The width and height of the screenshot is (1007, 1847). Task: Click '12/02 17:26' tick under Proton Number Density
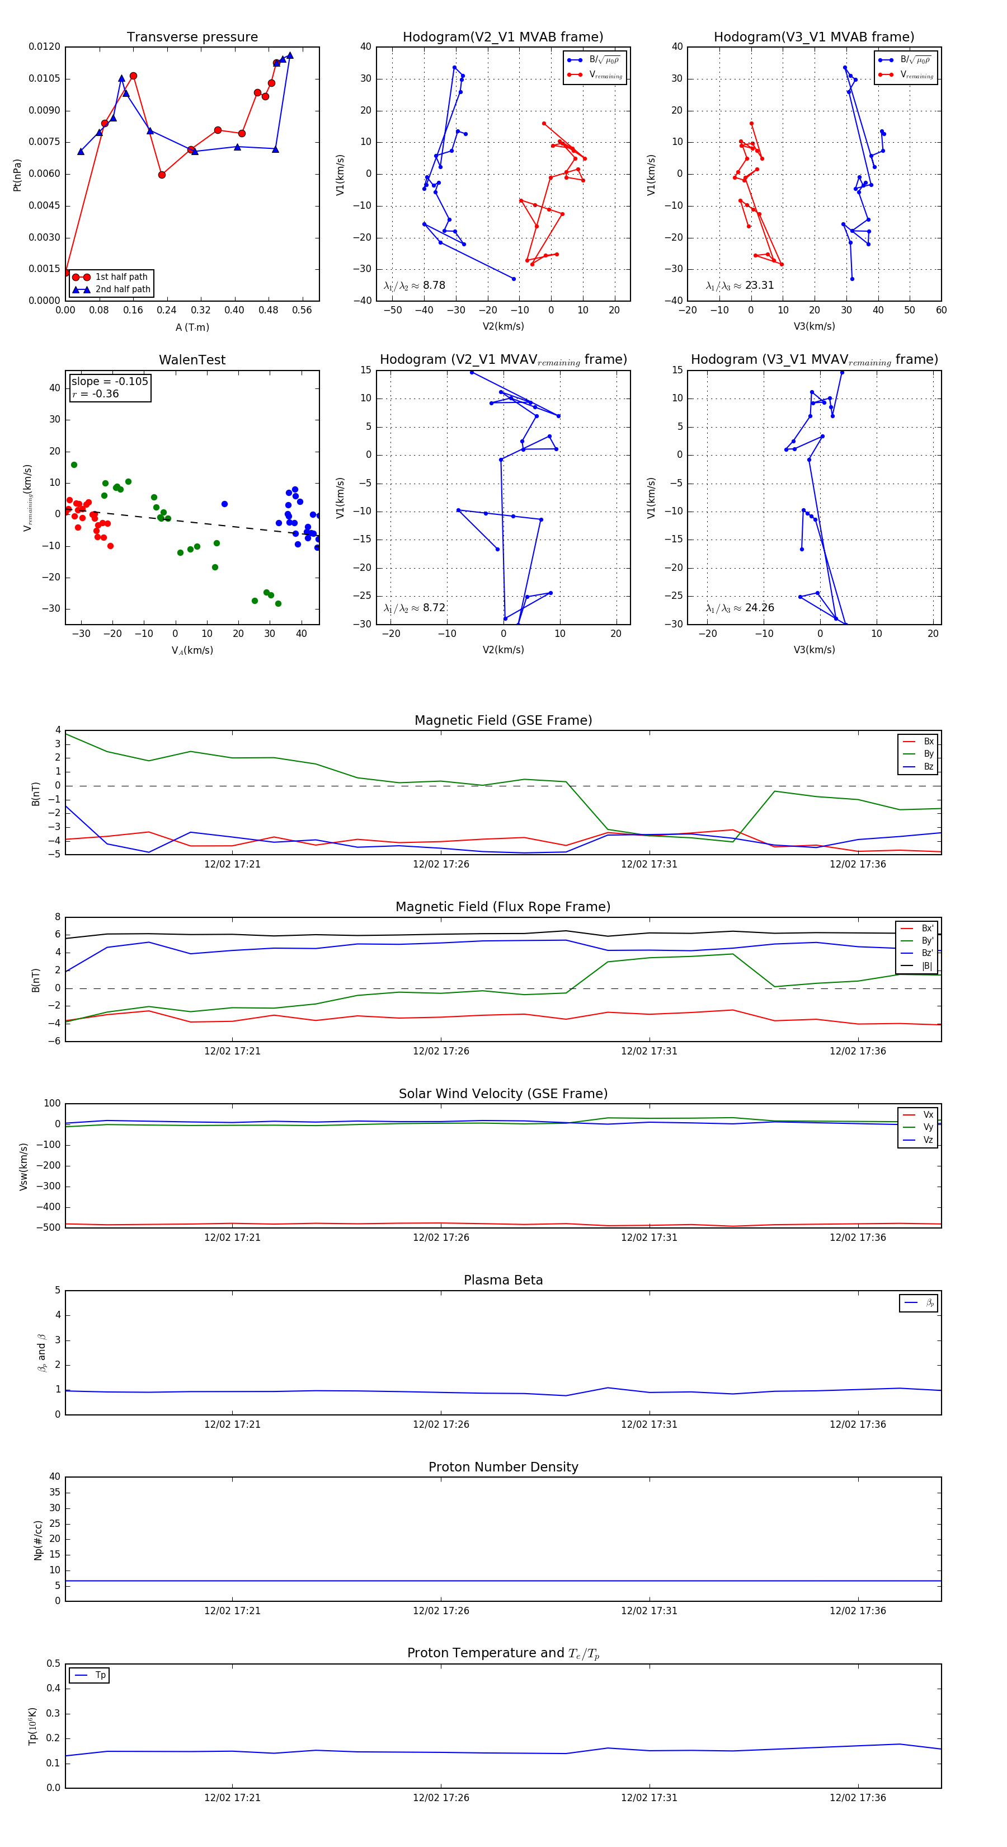click(x=441, y=1611)
